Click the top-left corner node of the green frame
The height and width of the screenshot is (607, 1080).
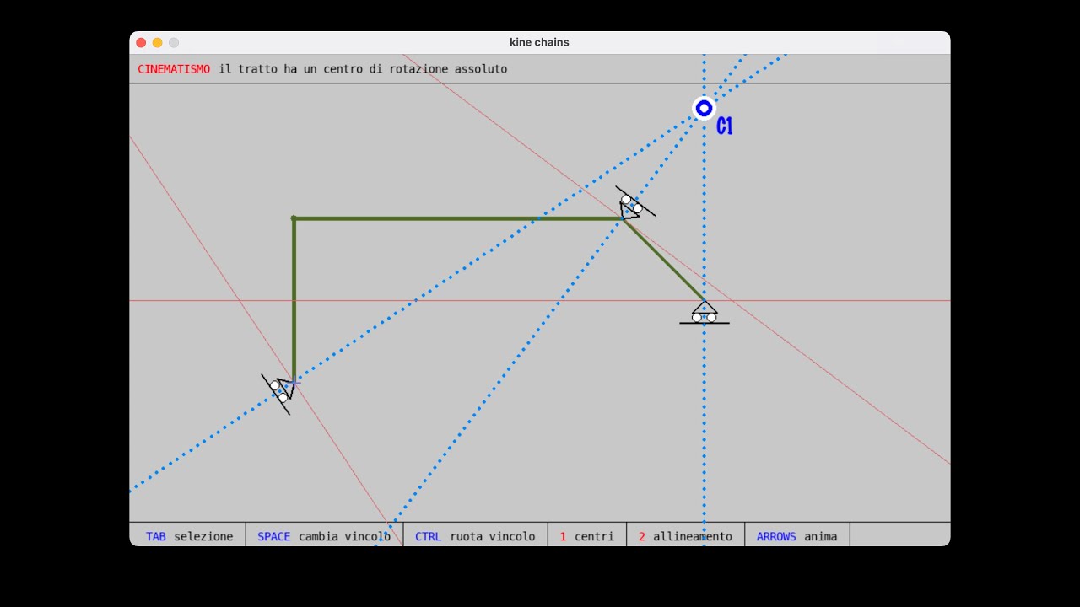294,218
